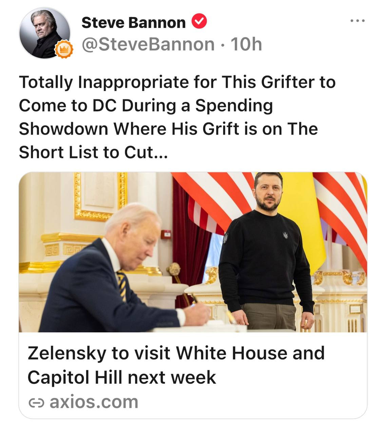Click the 'Come to DC During a Spending' line

pyautogui.click(x=146, y=106)
